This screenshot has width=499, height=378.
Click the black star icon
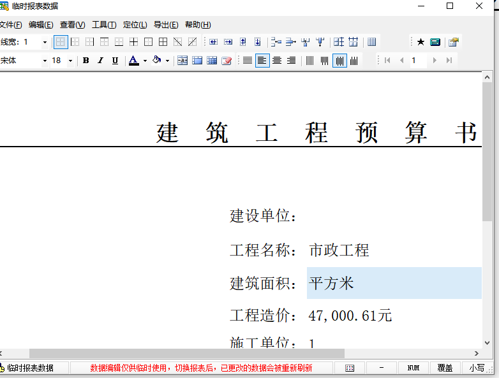pyautogui.click(x=421, y=42)
